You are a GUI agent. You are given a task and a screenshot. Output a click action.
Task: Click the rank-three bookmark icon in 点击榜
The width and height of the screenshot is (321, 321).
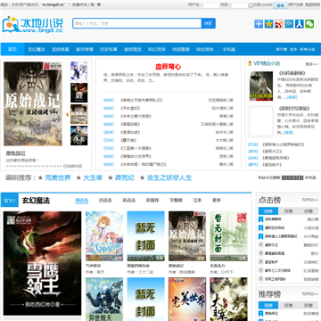(260, 236)
